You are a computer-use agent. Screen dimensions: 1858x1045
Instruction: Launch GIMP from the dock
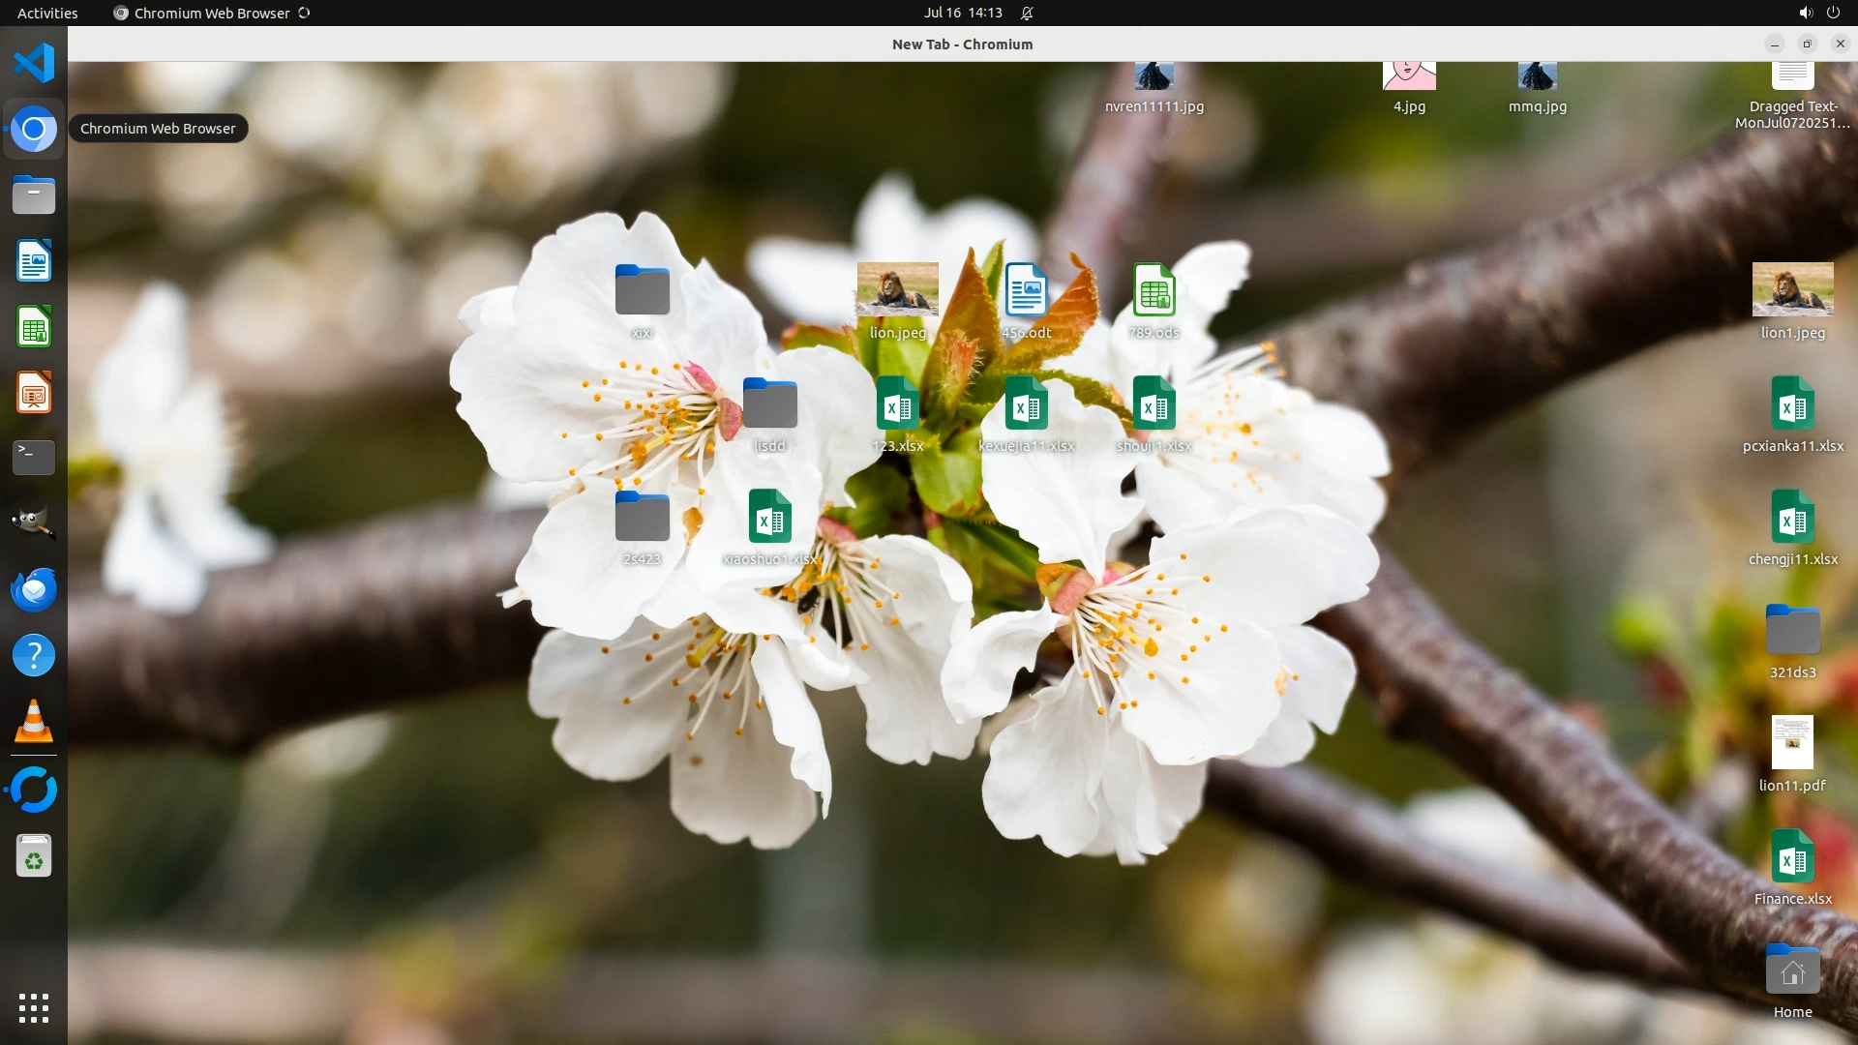(x=34, y=523)
